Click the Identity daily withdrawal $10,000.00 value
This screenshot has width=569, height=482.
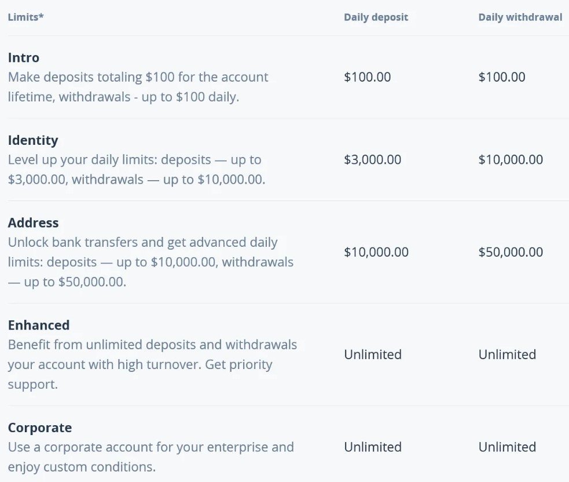(511, 160)
